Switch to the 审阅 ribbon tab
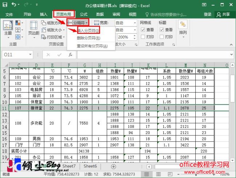The image size is (236, 178). coord(116,14)
